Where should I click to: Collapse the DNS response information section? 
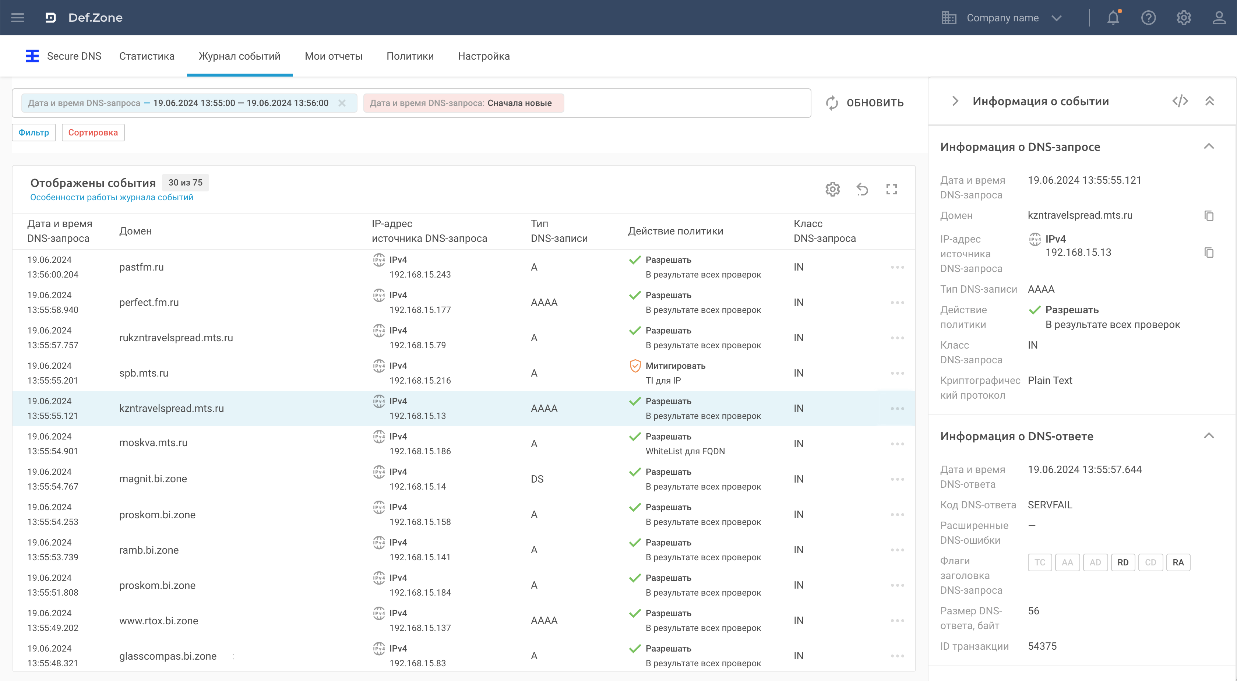(x=1209, y=436)
